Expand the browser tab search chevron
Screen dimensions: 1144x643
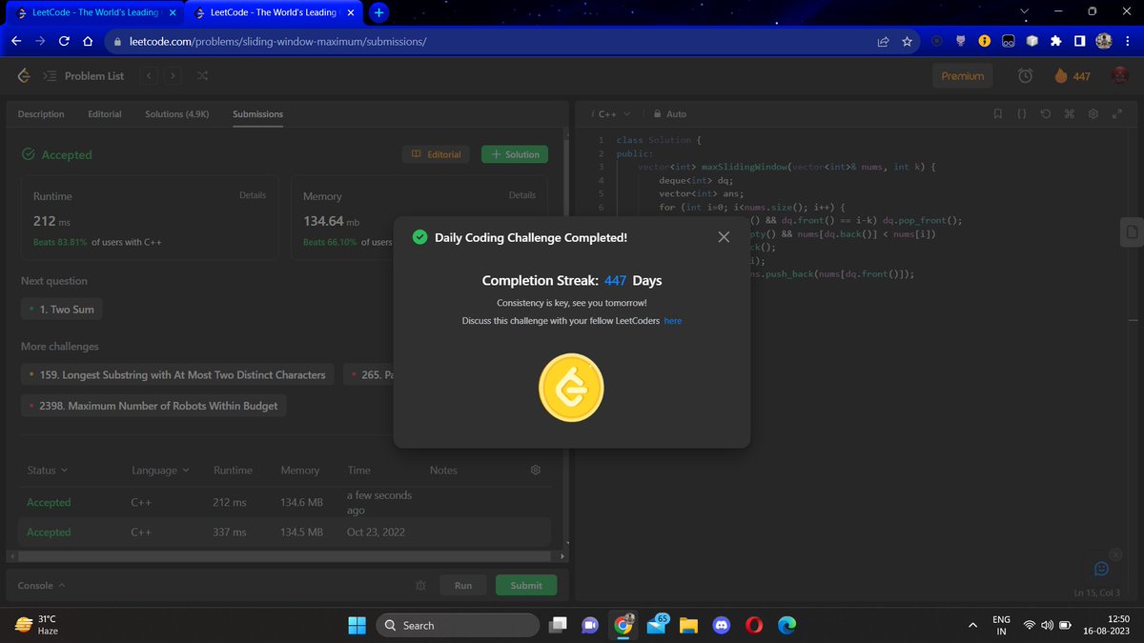1025,11
